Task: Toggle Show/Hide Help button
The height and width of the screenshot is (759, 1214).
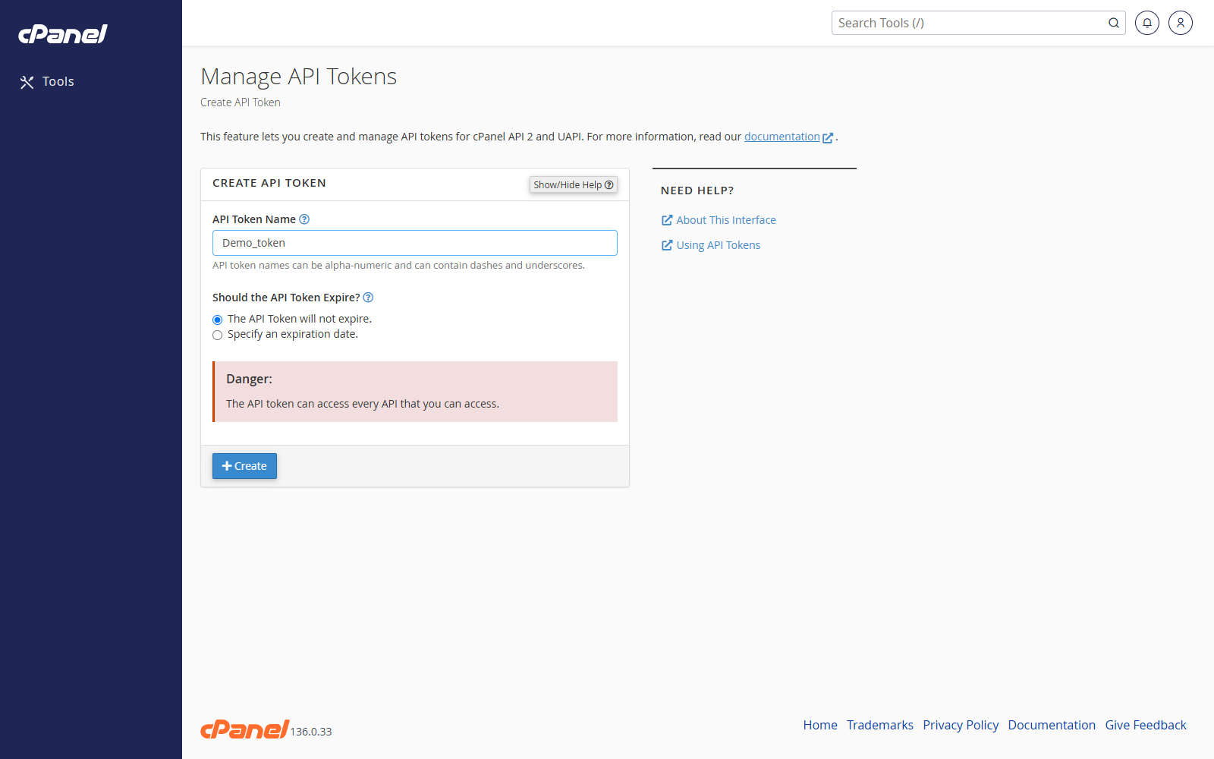Action: tap(574, 184)
